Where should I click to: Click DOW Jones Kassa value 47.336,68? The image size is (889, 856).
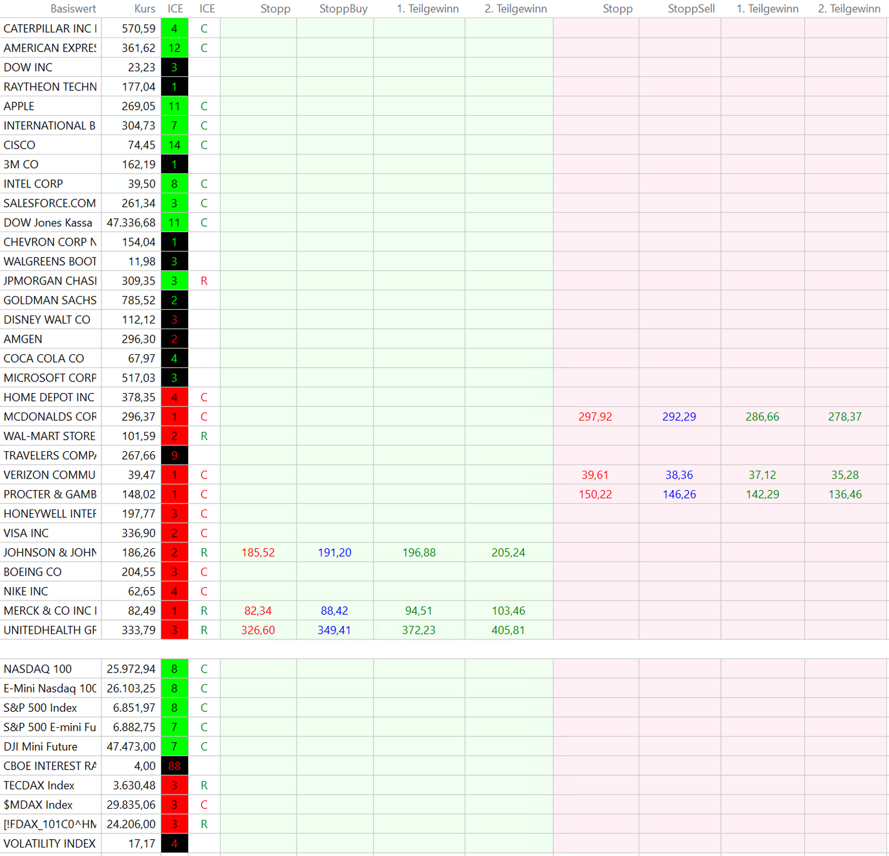click(131, 223)
